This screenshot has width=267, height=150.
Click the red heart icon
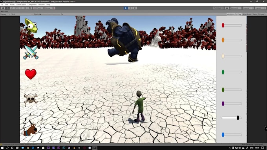tap(31, 74)
